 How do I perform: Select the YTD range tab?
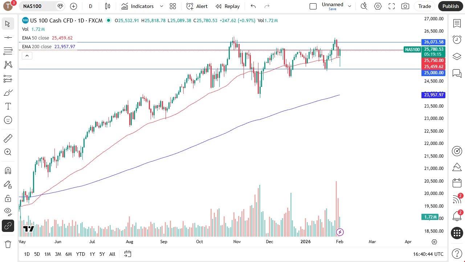80,254
